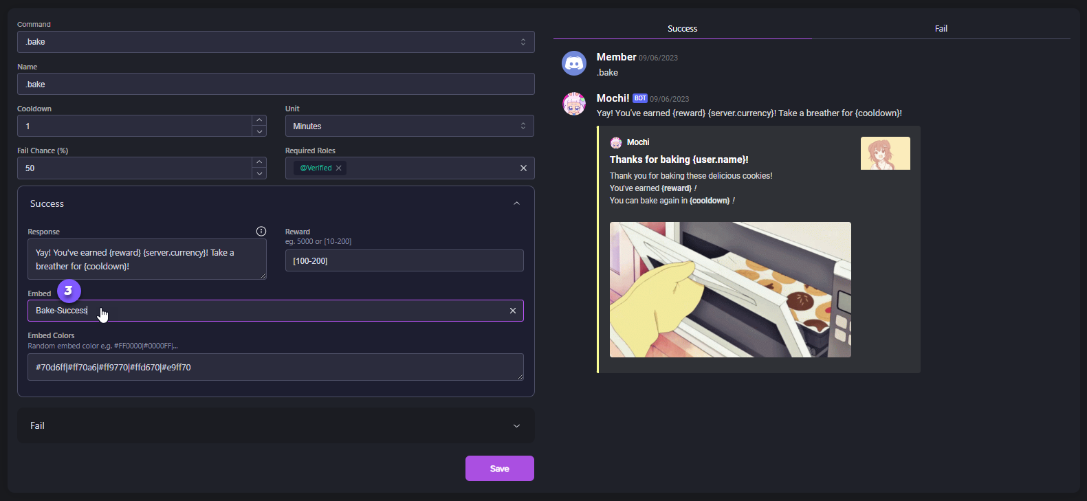Click the Mochi bot avatar

coord(574,104)
